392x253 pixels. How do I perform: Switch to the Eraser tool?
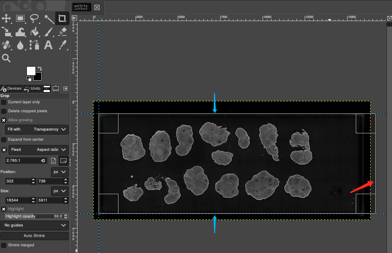62,32
